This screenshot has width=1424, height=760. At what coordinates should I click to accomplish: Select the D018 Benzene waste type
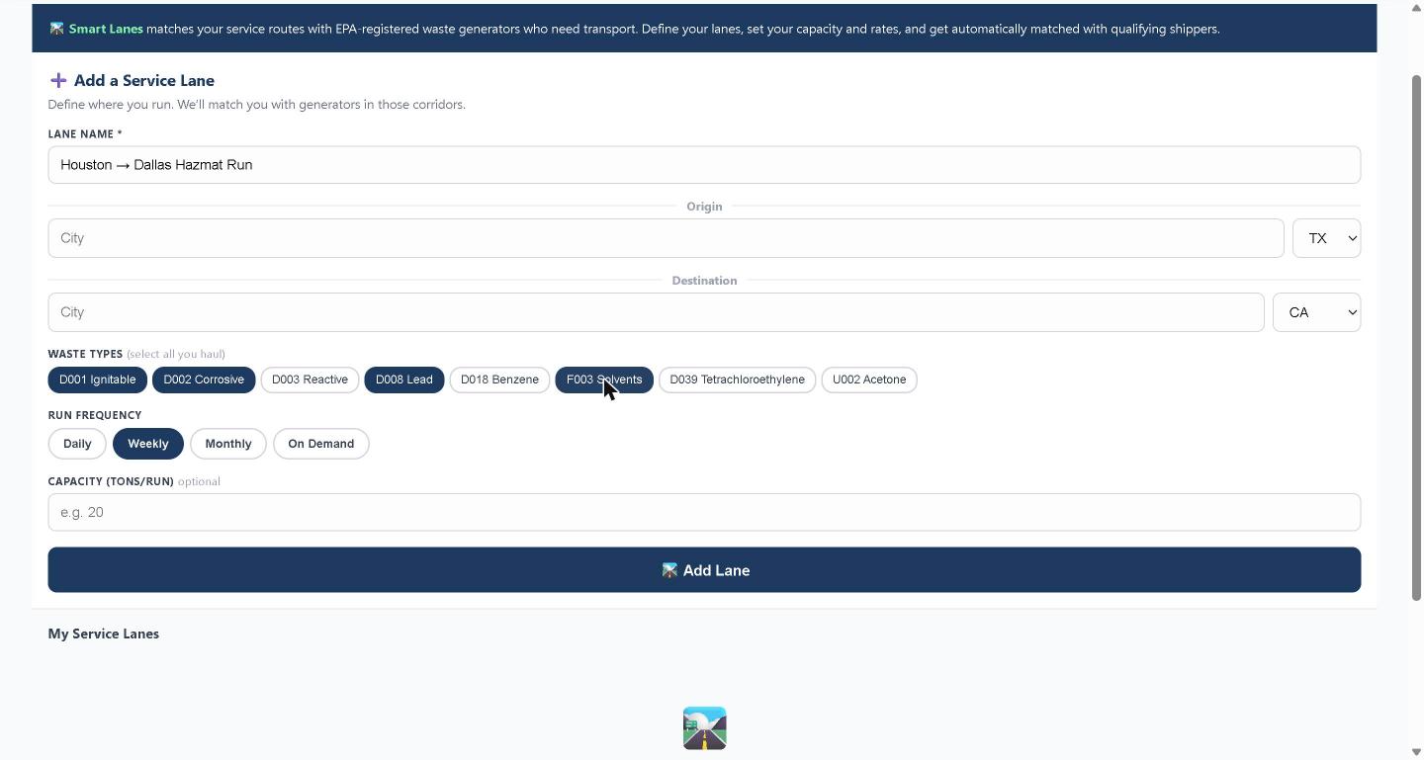coord(499,380)
